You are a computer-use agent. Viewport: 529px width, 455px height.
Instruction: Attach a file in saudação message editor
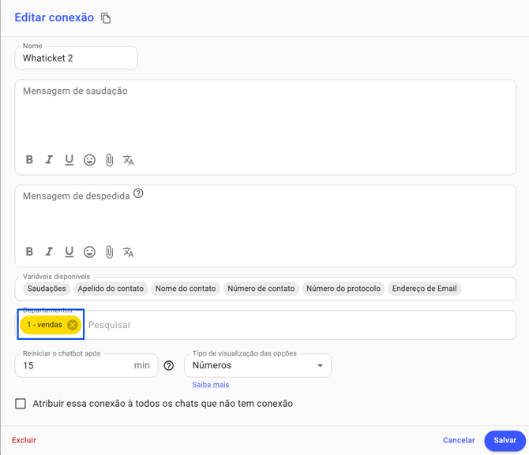point(109,160)
